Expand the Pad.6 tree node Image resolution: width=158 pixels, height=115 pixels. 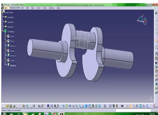point(5,50)
